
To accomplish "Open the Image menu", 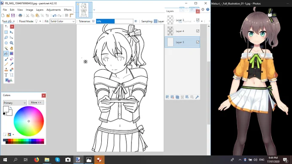I will coord(29,10).
